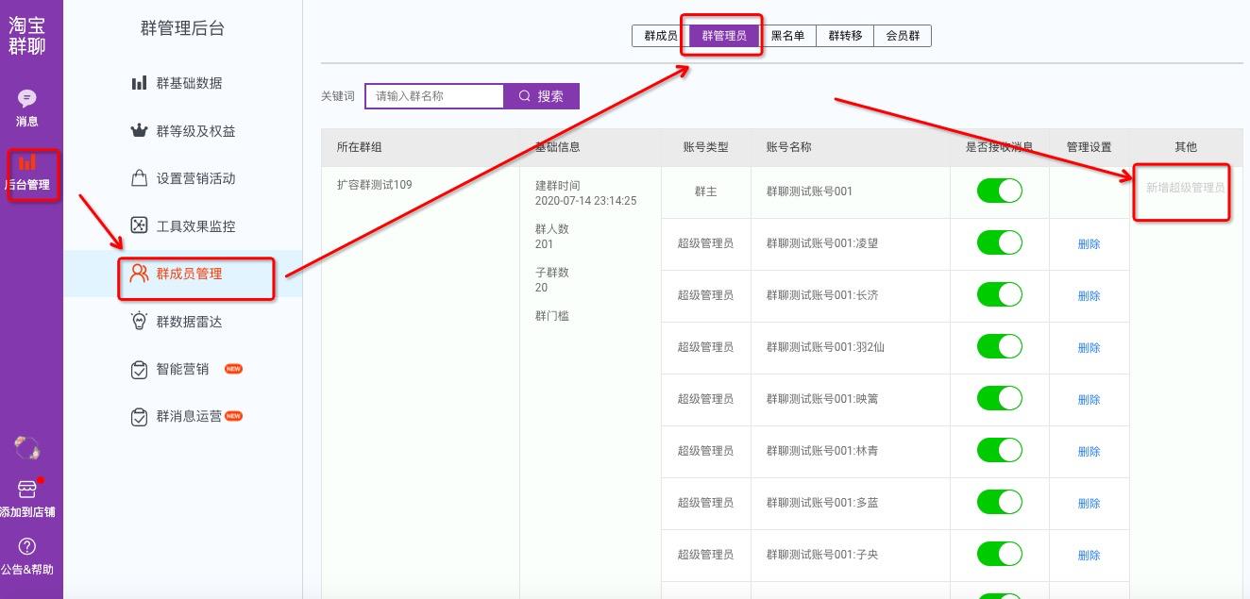Disable message receiving for 群主 群聊测试账号001
The height and width of the screenshot is (599, 1250).
click(x=999, y=191)
